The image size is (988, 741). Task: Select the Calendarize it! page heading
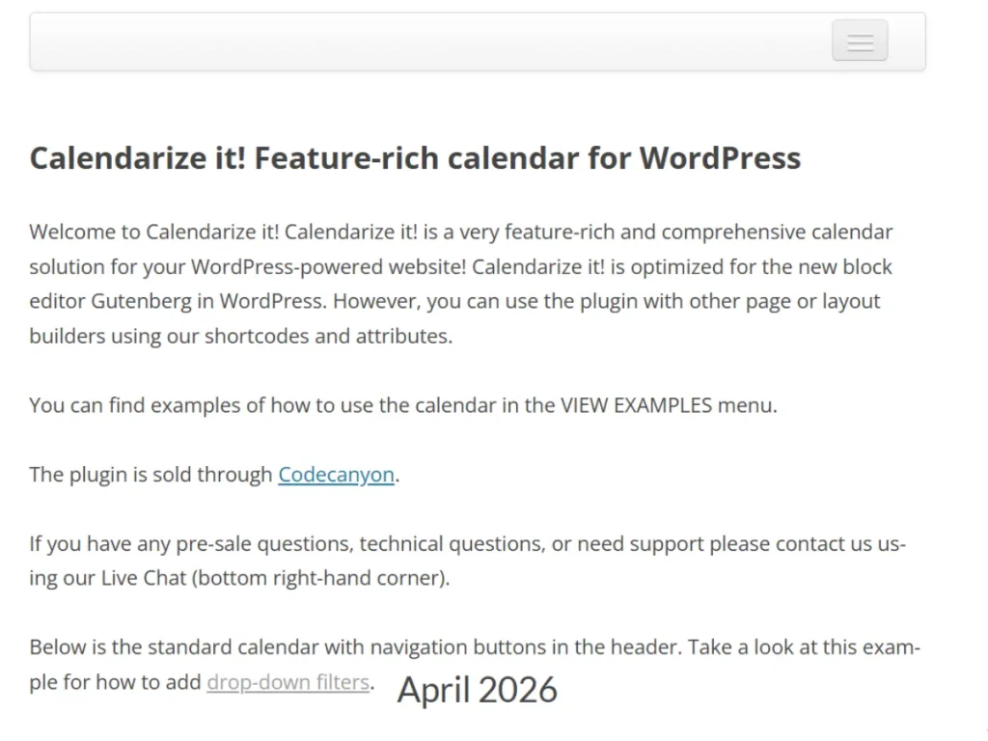[415, 157]
